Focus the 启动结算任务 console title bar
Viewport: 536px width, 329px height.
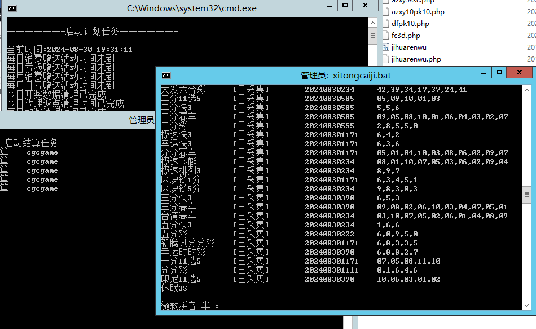(79, 120)
